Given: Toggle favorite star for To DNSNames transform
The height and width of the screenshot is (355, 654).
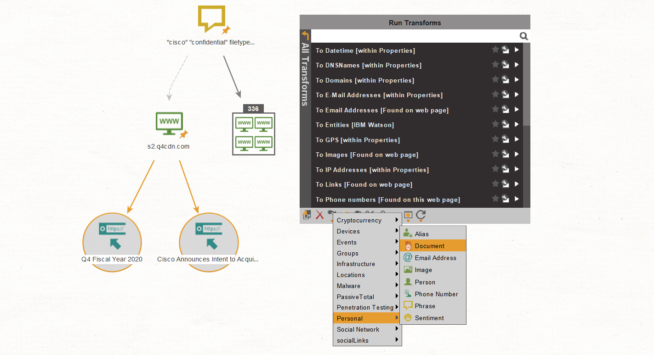Looking at the screenshot, I should pyautogui.click(x=495, y=64).
